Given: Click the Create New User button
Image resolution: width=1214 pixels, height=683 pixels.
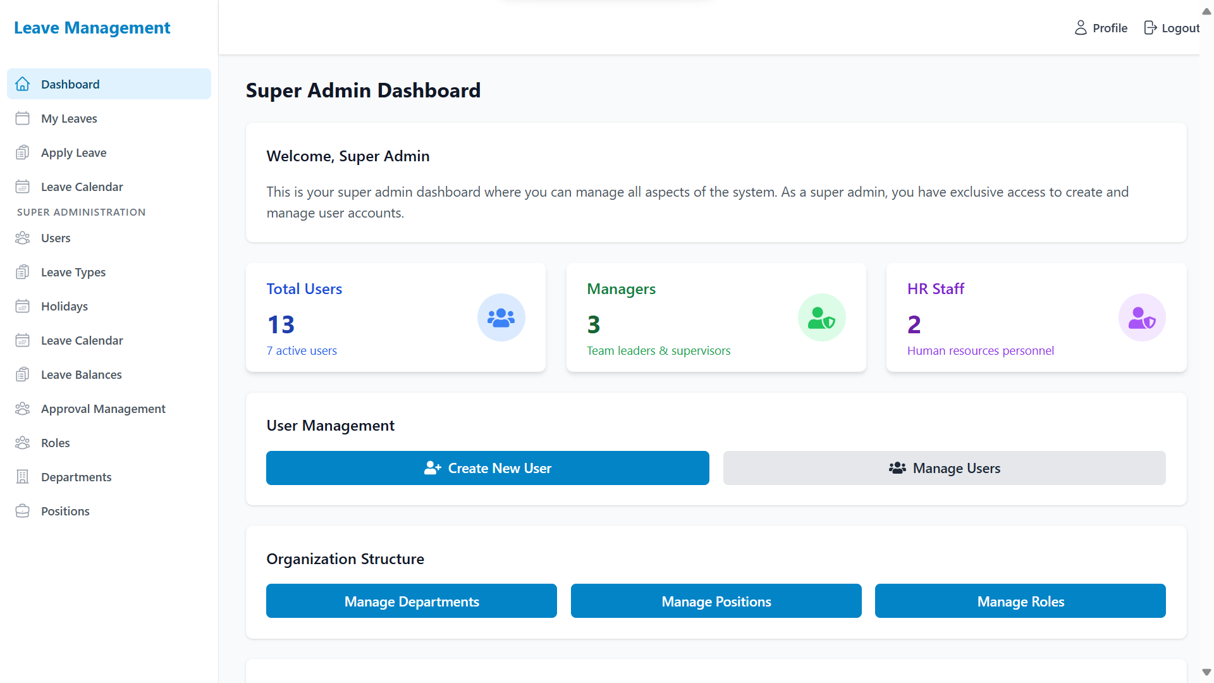Looking at the screenshot, I should pos(487,468).
